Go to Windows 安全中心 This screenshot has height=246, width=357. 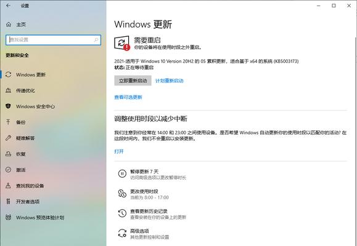(x=53, y=106)
